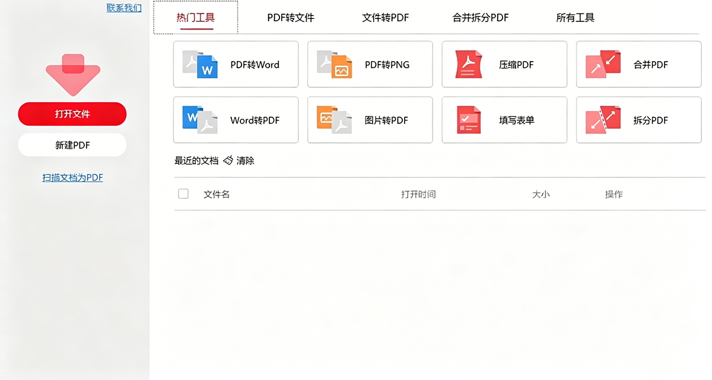Image resolution: width=712 pixels, height=380 pixels.
Task: Click the large red download arrow icon
Action: (73, 74)
